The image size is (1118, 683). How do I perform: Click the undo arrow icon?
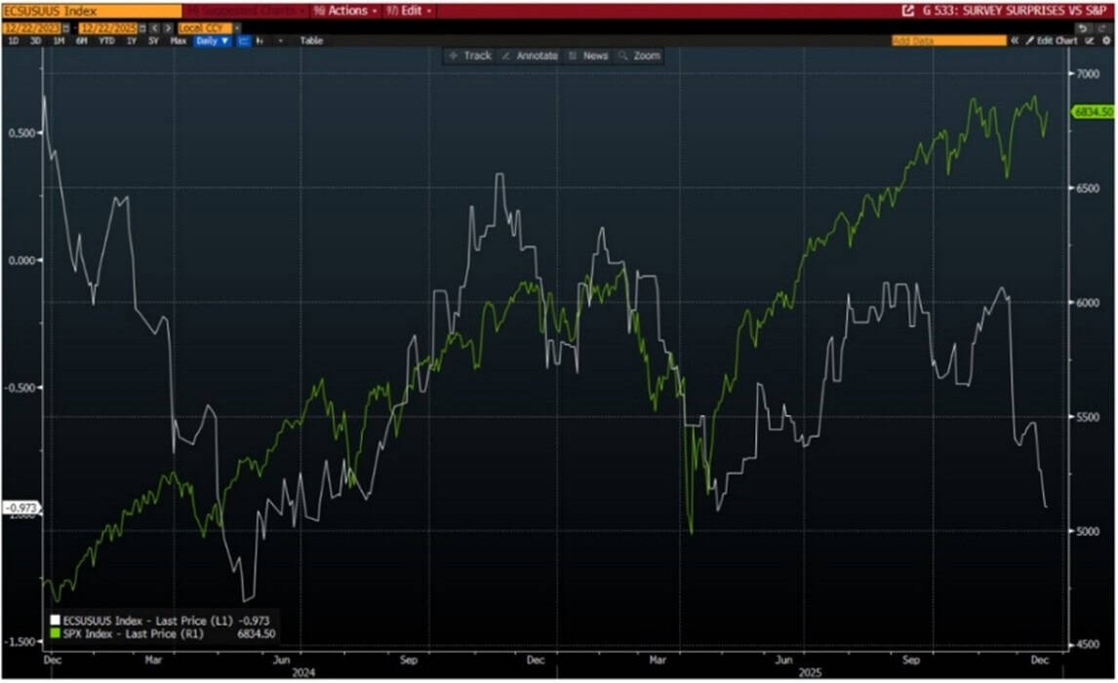[x=1084, y=28]
